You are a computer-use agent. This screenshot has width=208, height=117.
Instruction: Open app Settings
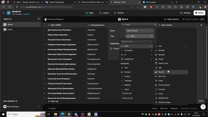click(185, 13)
